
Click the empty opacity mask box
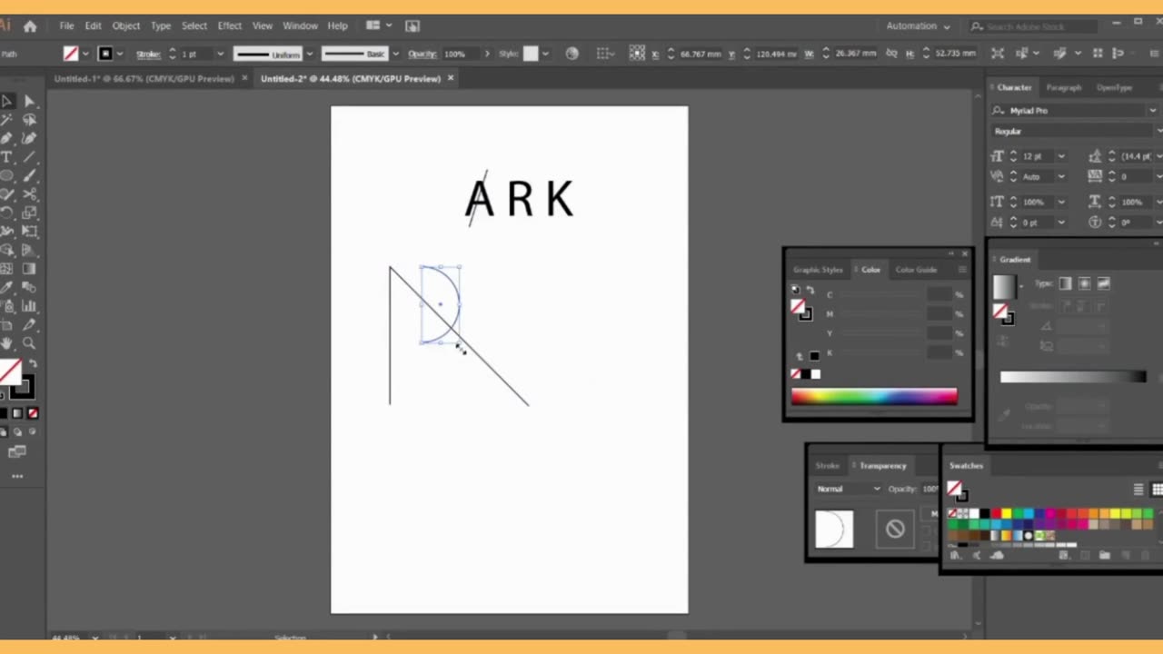[x=895, y=529]
